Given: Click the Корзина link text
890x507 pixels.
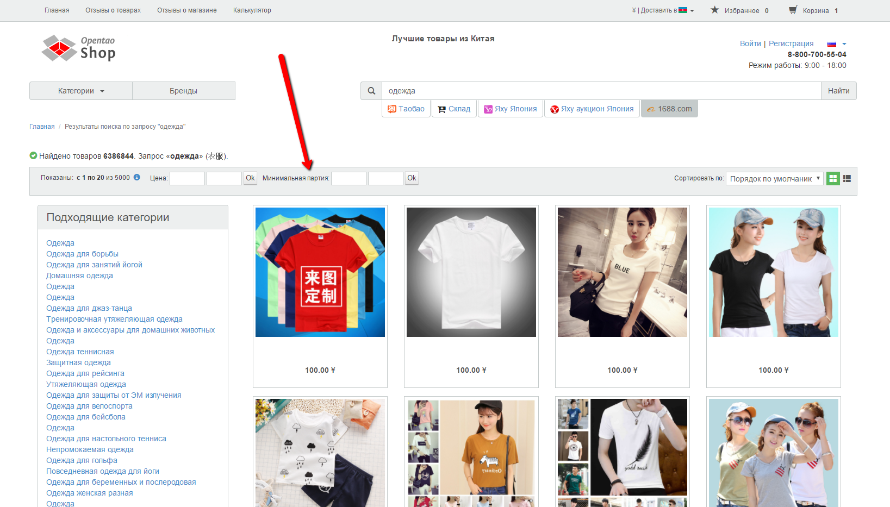Looking at the screenshot, I should point(816,10).
